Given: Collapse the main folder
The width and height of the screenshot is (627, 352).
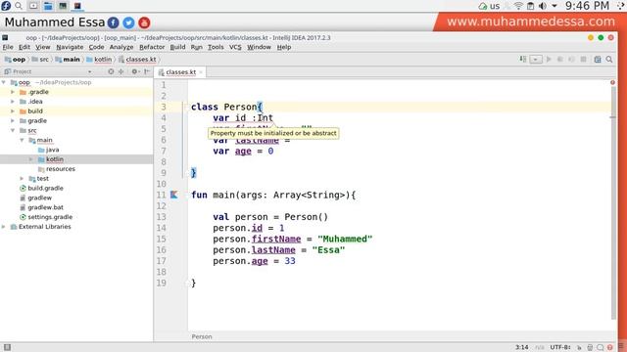Looking at the screenshot, I should pos(22,140).
